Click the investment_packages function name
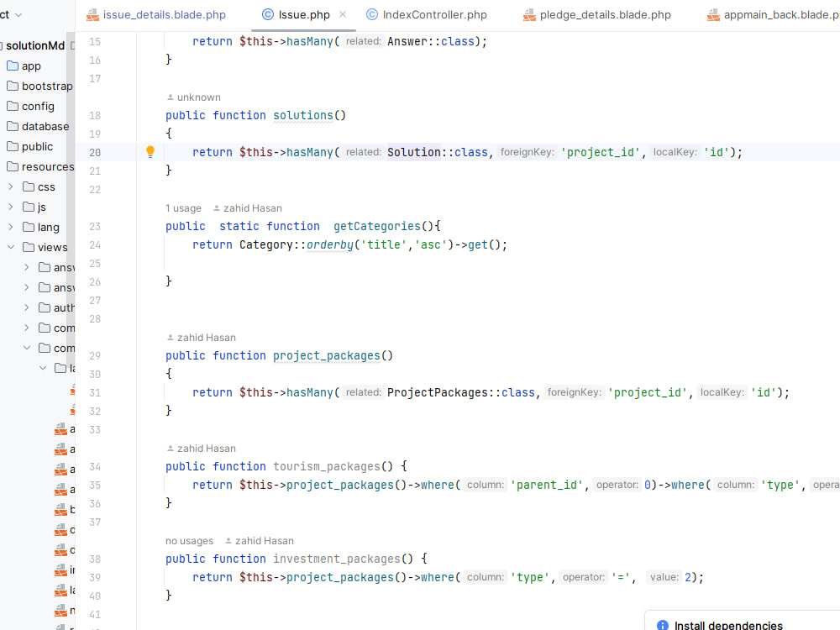The width and height of the screenshot is (840, 630). click(x=337, y=559)
